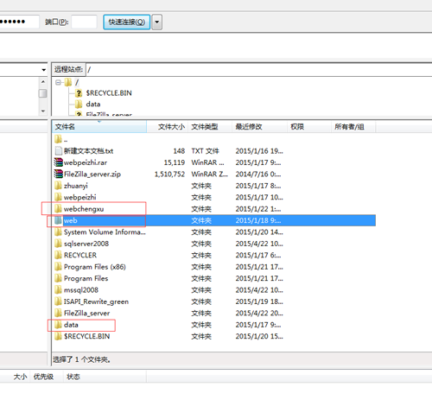
Task: Click the Quick Connect button
Action: pos(127,22)
